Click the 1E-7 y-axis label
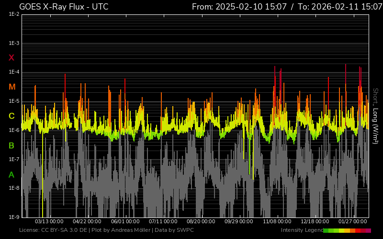The width and height of the screenshot is (383, 239). pos(14,159)
